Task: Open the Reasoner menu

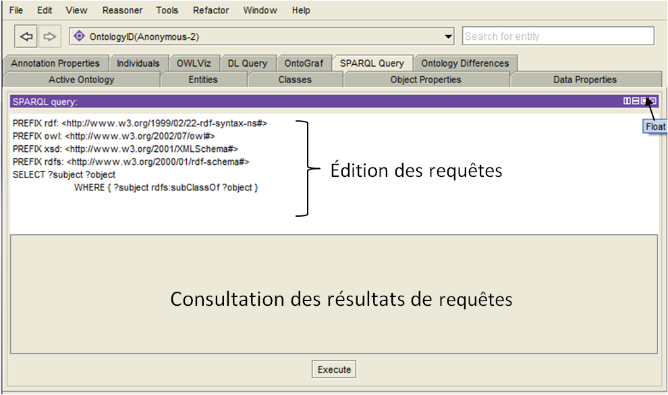Action: [x=122, y=10]
